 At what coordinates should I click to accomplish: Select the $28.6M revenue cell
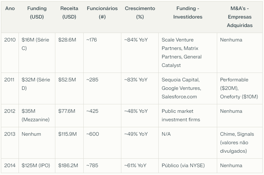point(67,40)
